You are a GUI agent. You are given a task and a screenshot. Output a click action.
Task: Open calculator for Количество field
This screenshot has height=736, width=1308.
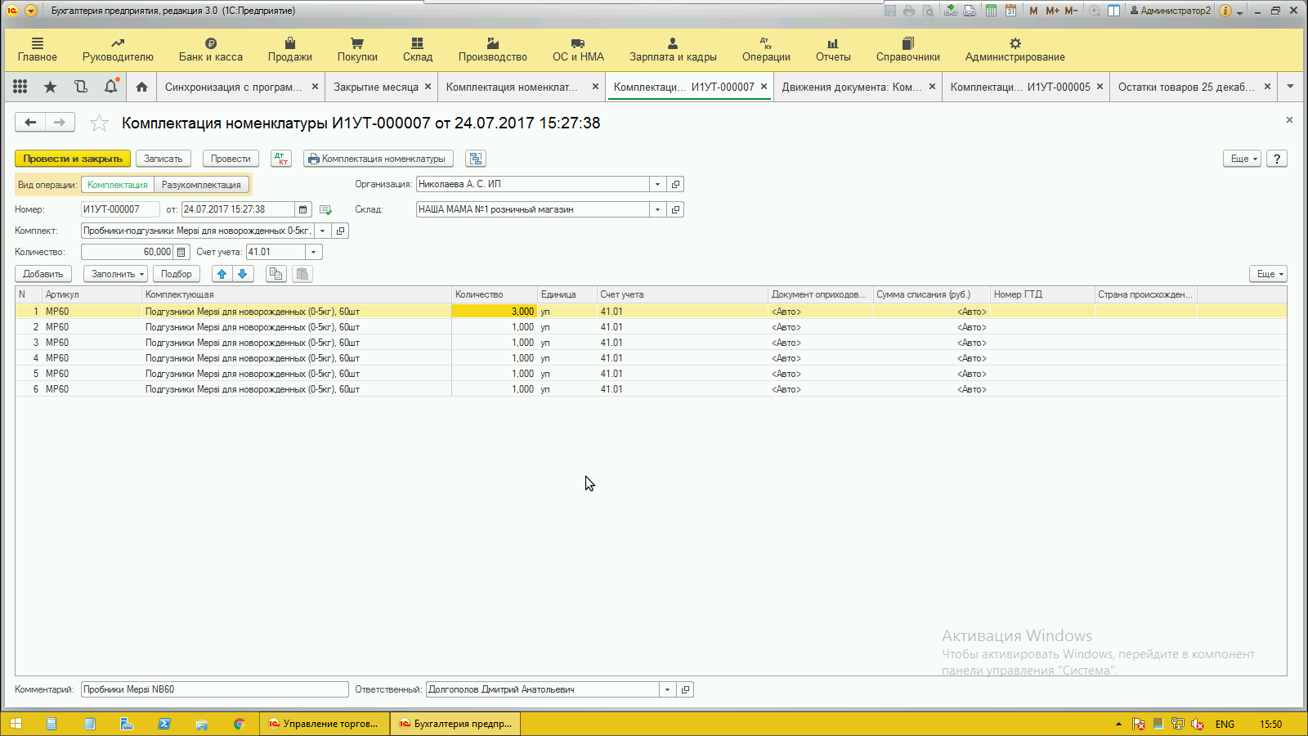181,252
